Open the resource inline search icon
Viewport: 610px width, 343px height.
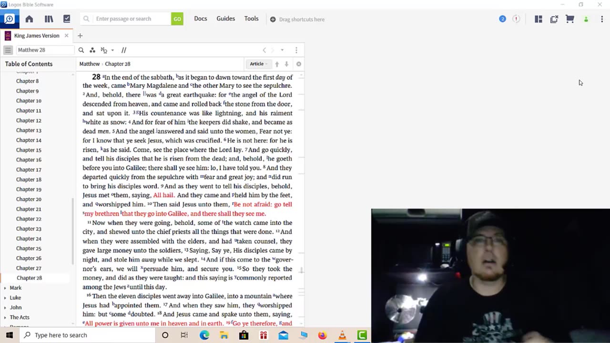tap(81, 50)
